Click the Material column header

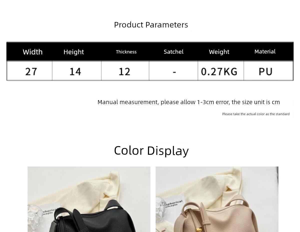[x=265, y=51]
